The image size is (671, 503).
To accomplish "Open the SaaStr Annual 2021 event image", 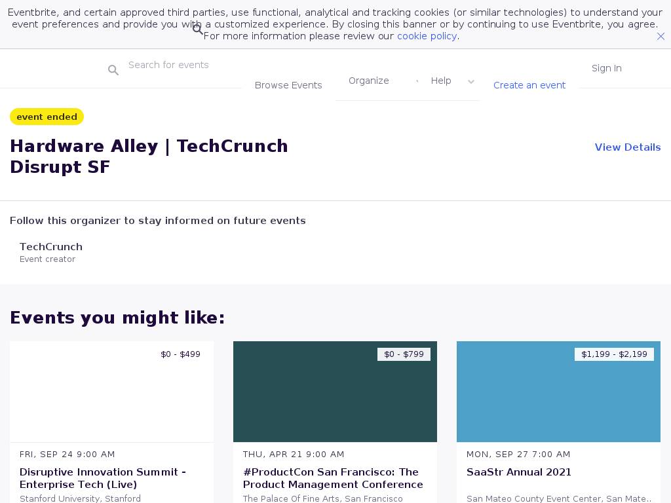I will [x=558, y=392].
